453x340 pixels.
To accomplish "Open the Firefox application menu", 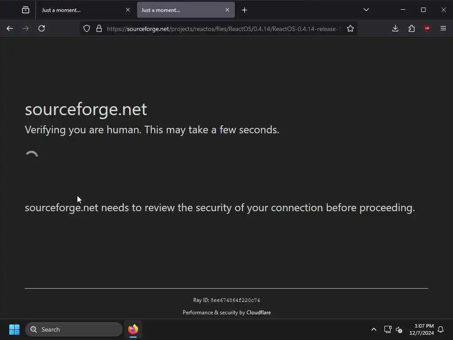I will [443, 28].
